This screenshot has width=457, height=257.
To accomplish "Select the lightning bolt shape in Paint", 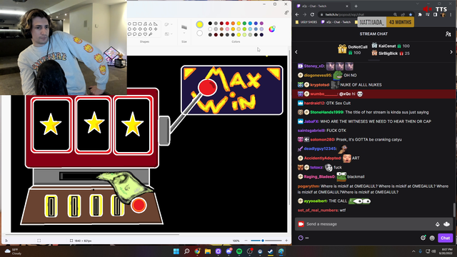I will (x=151, y=34).
